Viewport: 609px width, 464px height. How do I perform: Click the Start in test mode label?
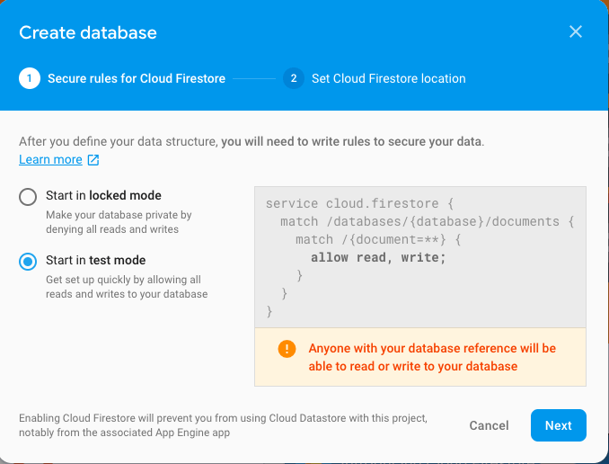95,260
